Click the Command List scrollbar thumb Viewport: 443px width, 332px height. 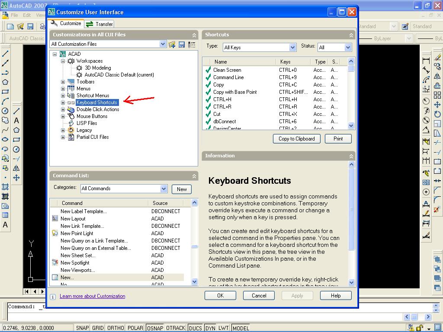(x=194, y=246)
